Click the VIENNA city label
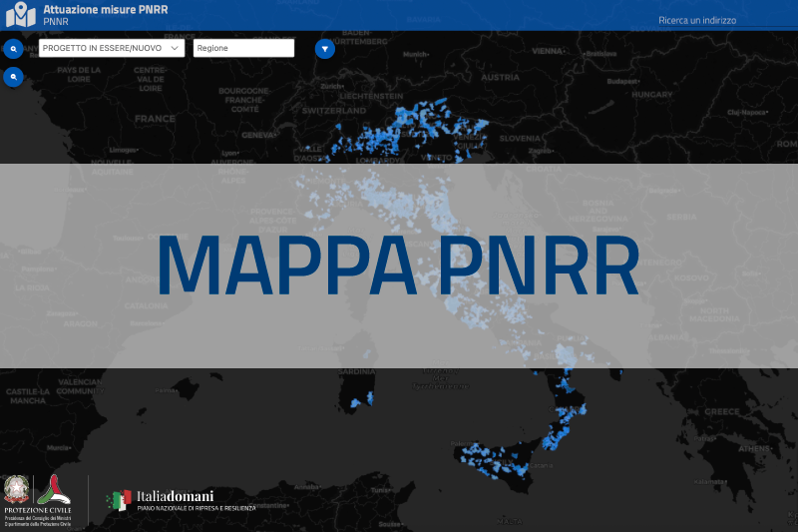Viewport: 798px width, 532px height. point(548,51)
